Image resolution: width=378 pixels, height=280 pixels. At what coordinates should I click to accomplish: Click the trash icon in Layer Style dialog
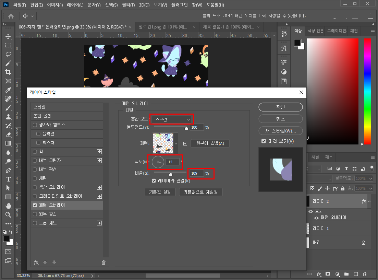point(103,262)
